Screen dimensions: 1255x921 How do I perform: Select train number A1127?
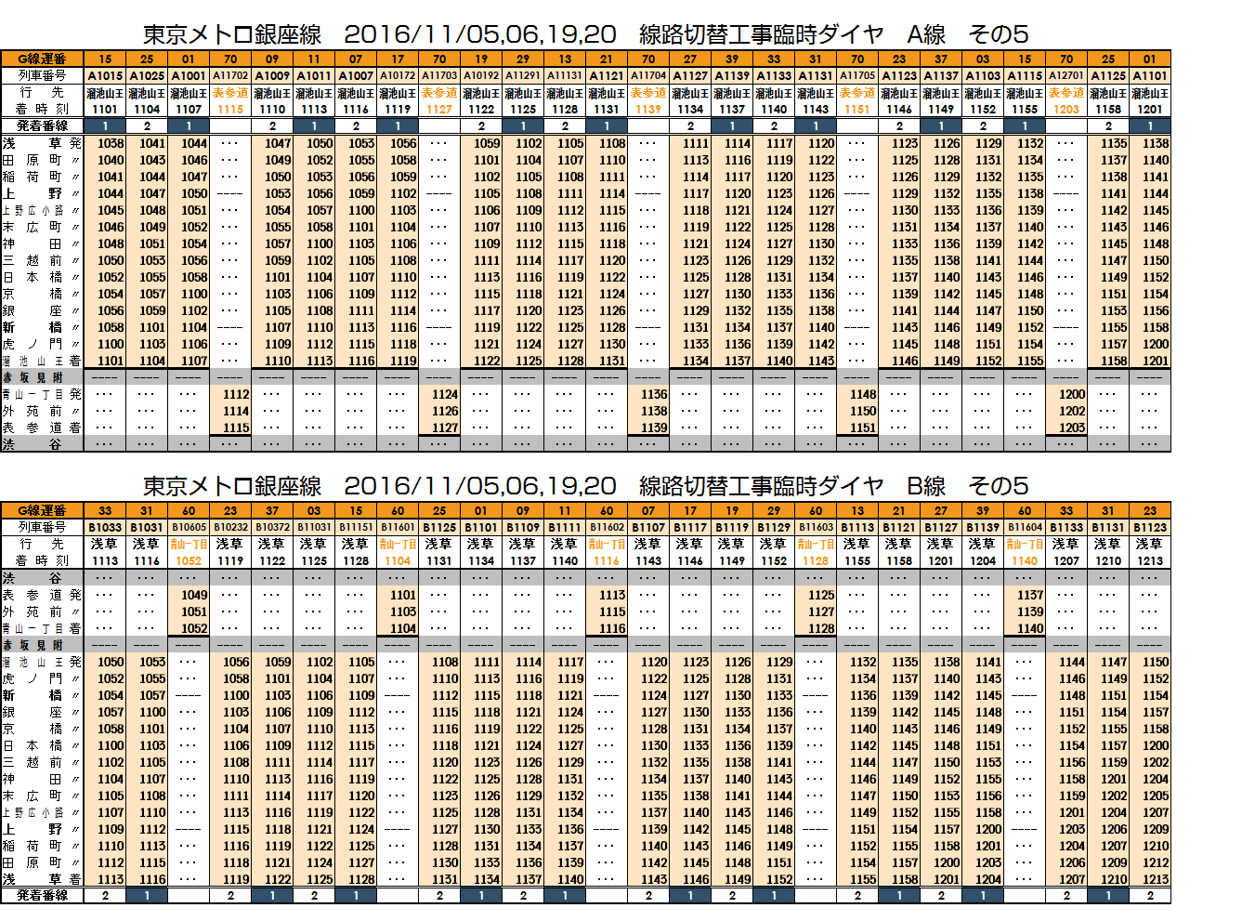(x=690, y=75)
